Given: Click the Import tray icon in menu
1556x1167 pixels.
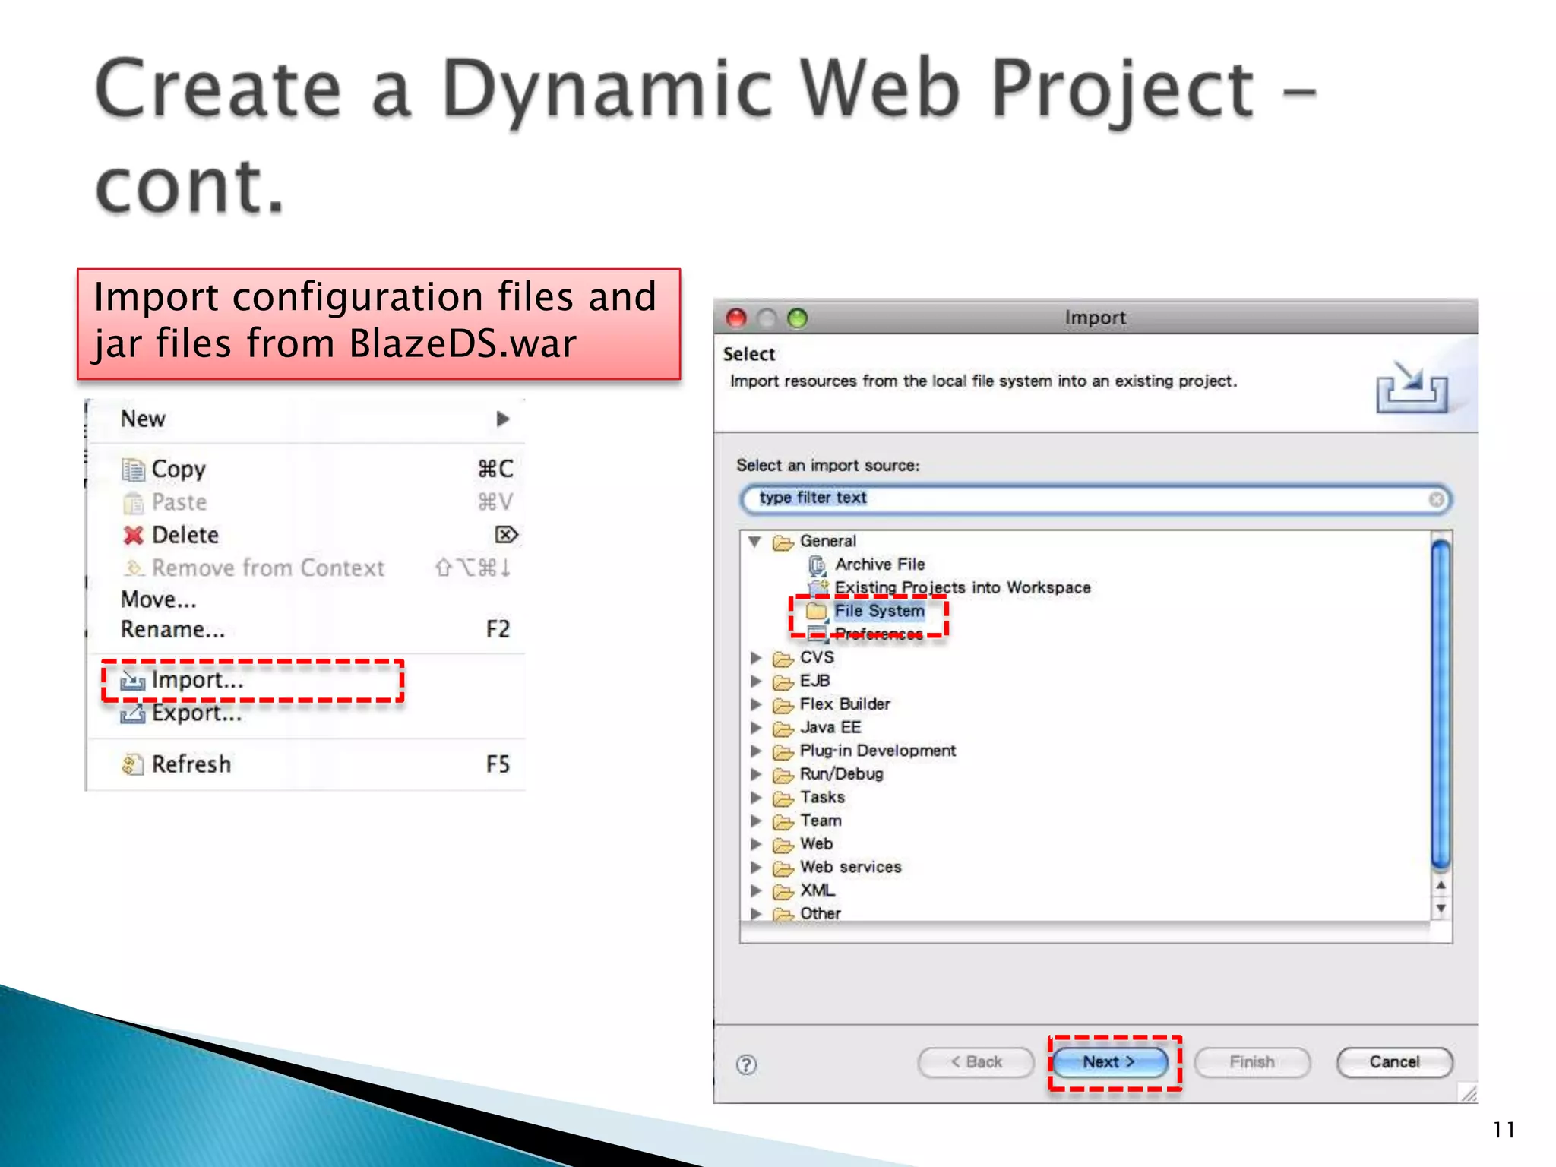Looking at the screenshot, I should pos(132,680).
